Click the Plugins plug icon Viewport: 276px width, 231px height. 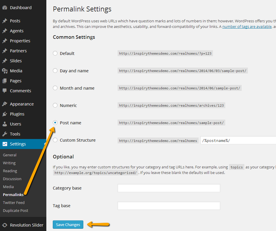(x=5, y=114)
